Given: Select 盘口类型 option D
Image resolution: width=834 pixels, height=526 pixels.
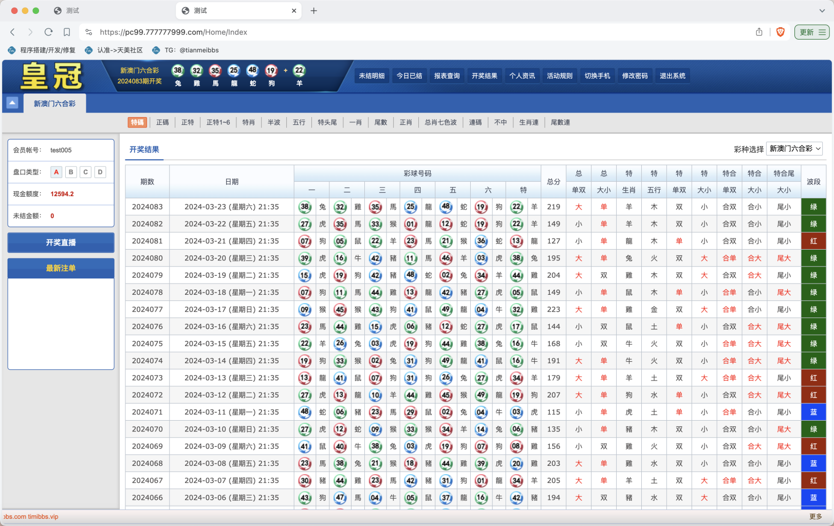Looking at the screenshot, I should (100, 172).
